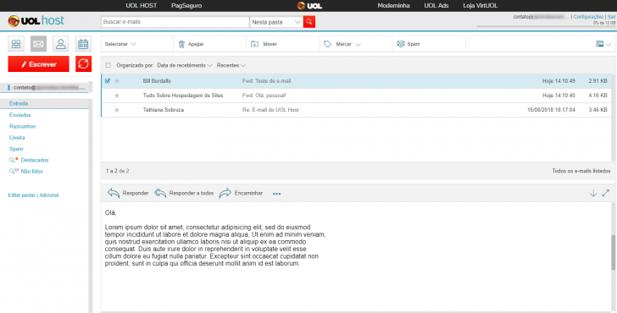Open email Fwd: Olá, pessoal!

(x=264, y=96)
